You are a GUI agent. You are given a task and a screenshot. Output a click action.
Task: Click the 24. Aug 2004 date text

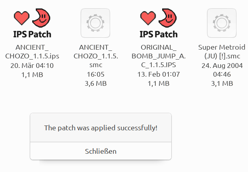[222, 65]
